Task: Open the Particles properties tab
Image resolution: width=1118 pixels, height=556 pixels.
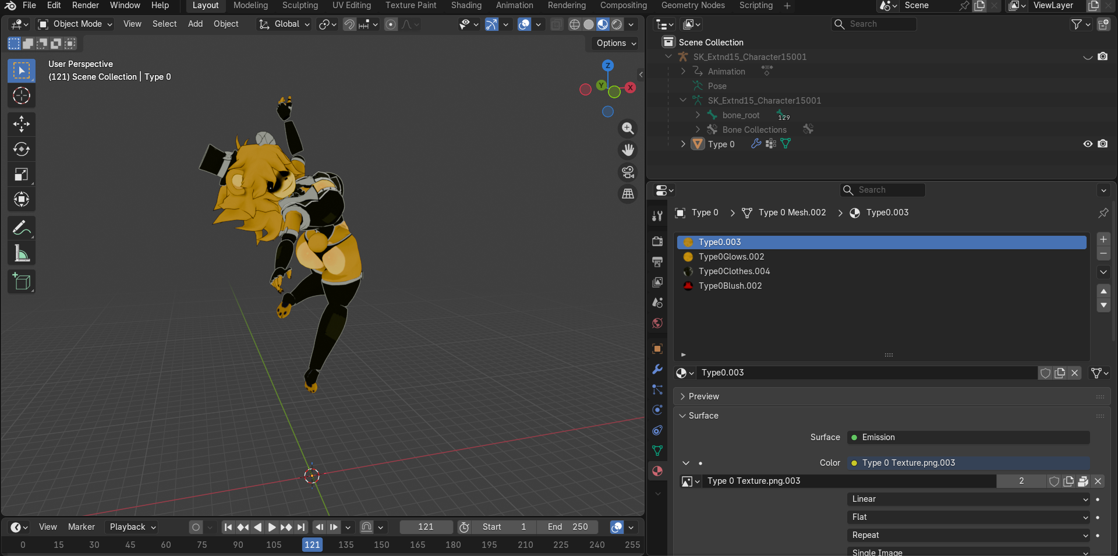Action: (657, 389)
